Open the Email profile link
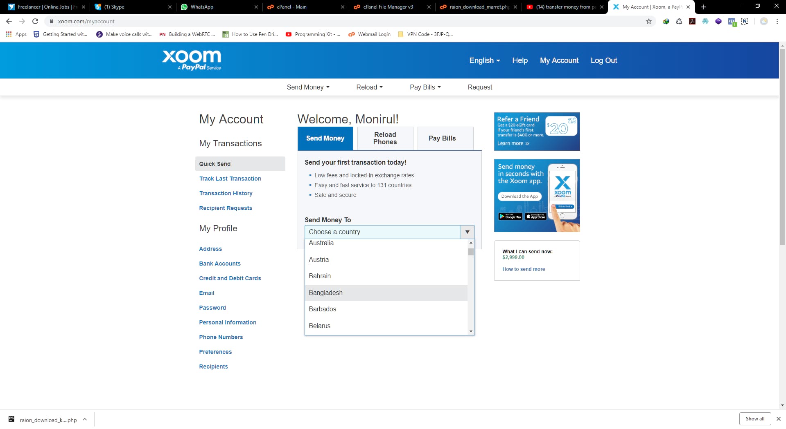 coord(207,293)
